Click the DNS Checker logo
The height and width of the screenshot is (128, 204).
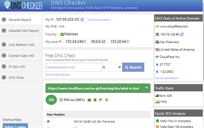click(x=23, y=5)
